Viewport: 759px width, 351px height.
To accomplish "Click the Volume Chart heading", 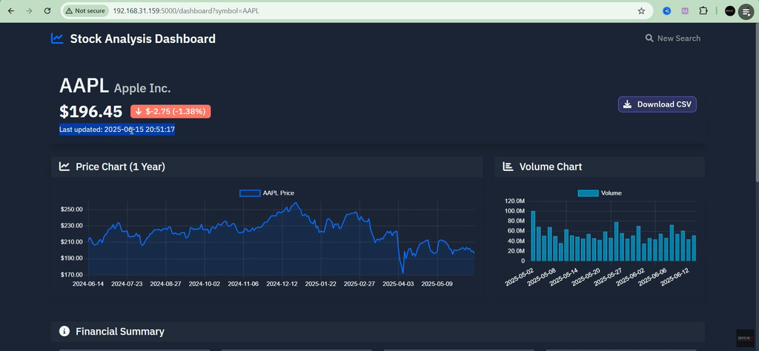I will click(x=551, y=167).
